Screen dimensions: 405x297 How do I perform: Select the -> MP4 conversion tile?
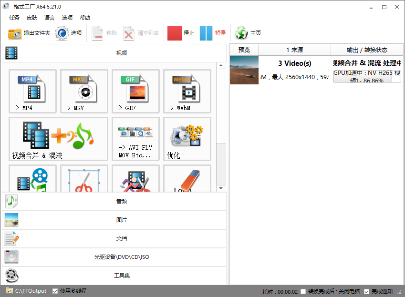pyautogui.click(x=32, y=91)
